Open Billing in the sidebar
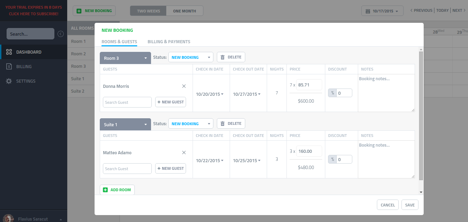The image size is (468, 222). [34, 67]
